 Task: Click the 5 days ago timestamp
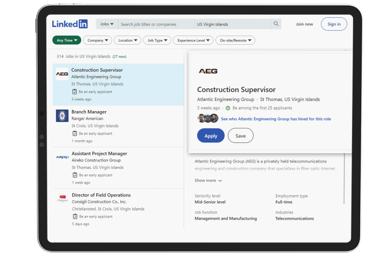[80, 224]
